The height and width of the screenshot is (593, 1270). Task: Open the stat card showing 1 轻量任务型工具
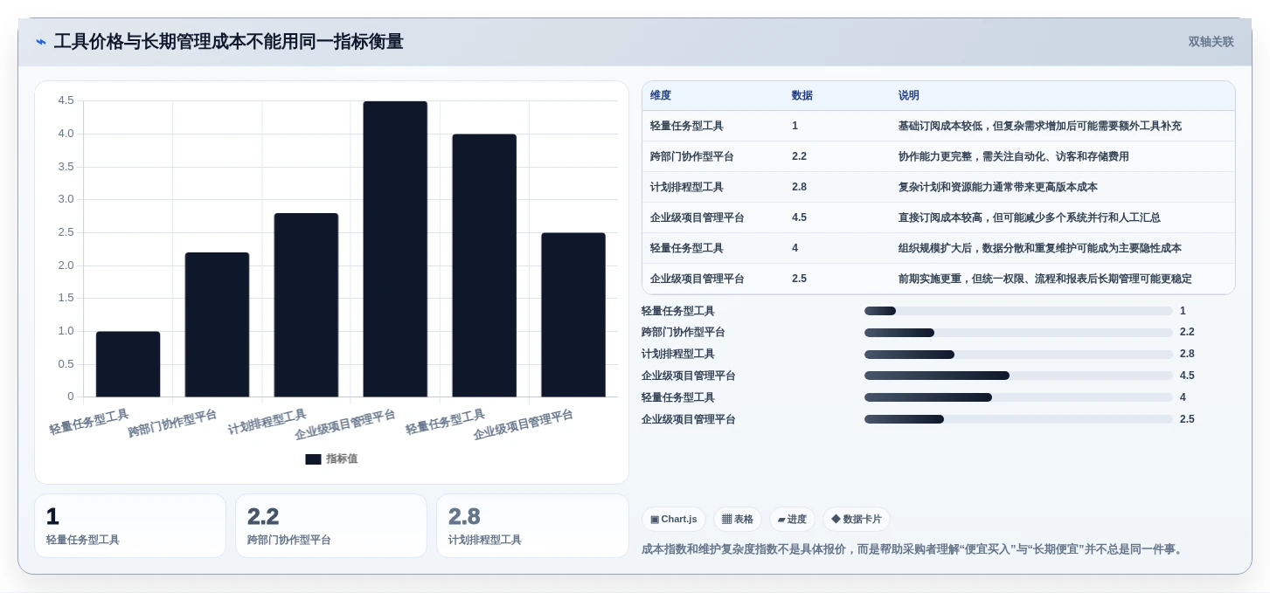[130, 526]
